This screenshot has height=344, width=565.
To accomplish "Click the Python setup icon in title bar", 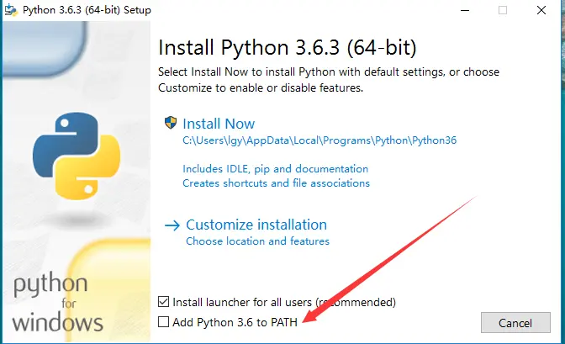I will coord(11,10).
